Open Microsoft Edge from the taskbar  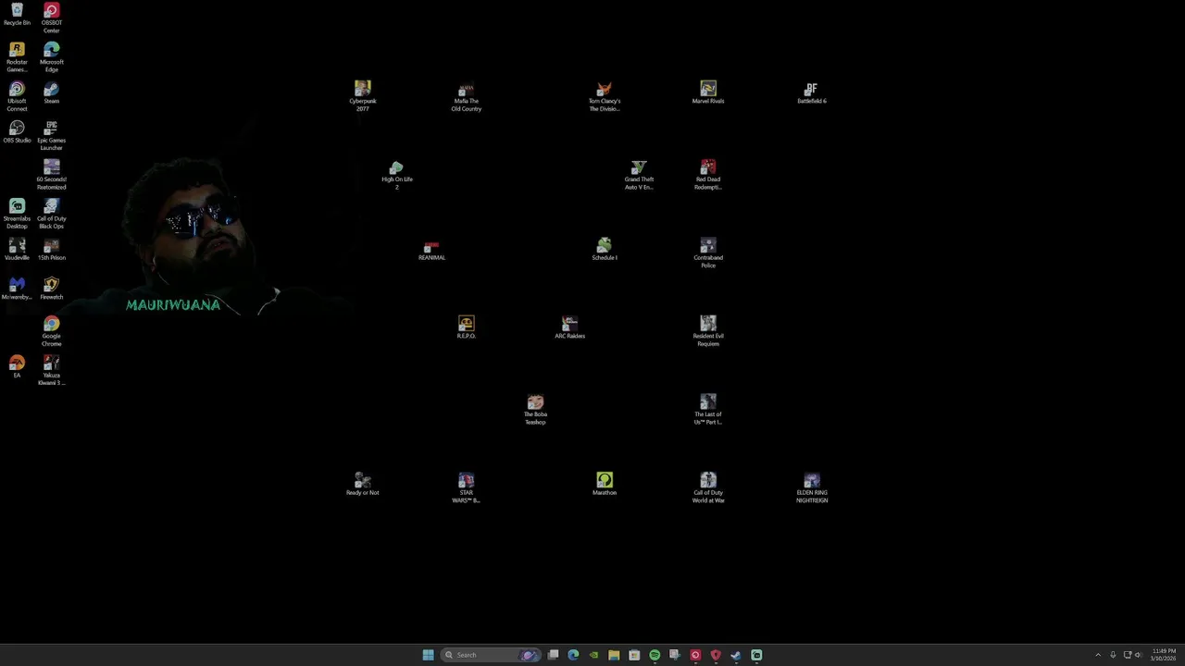573,655
